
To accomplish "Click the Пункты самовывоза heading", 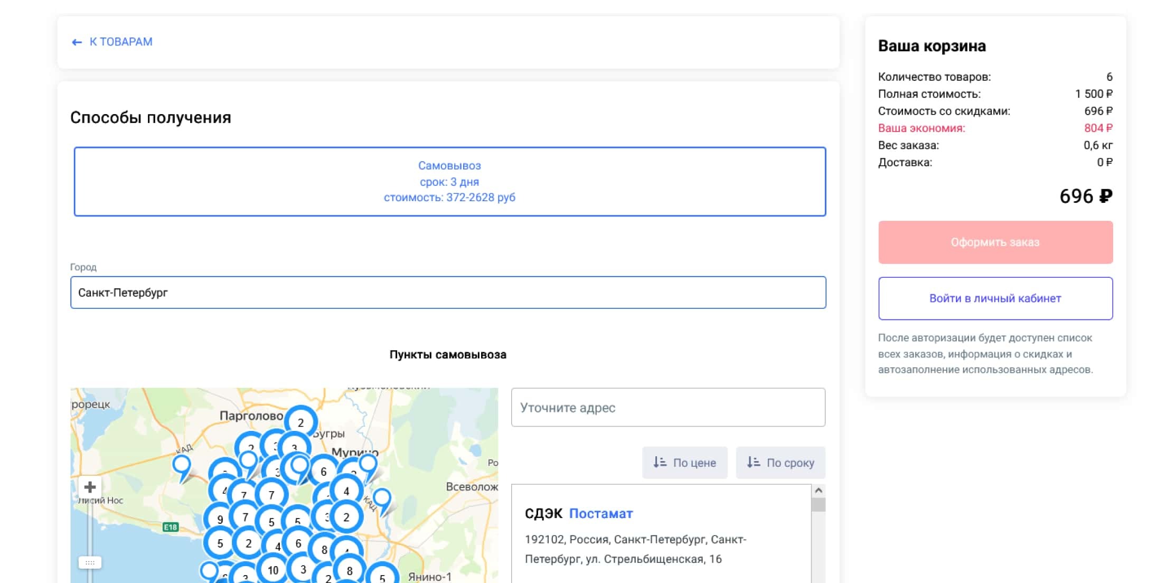I will coord(448,355).
